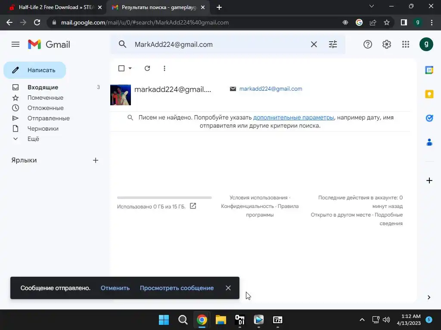Open the Помеченные starred folder
The image size is (441, 330).
click(x=45, y=98)
